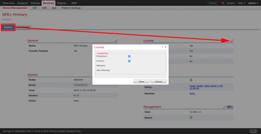This screenshot has height=134, width=261.
Task: Check the Malware checkbox
Action: click(x=129, y=66)
